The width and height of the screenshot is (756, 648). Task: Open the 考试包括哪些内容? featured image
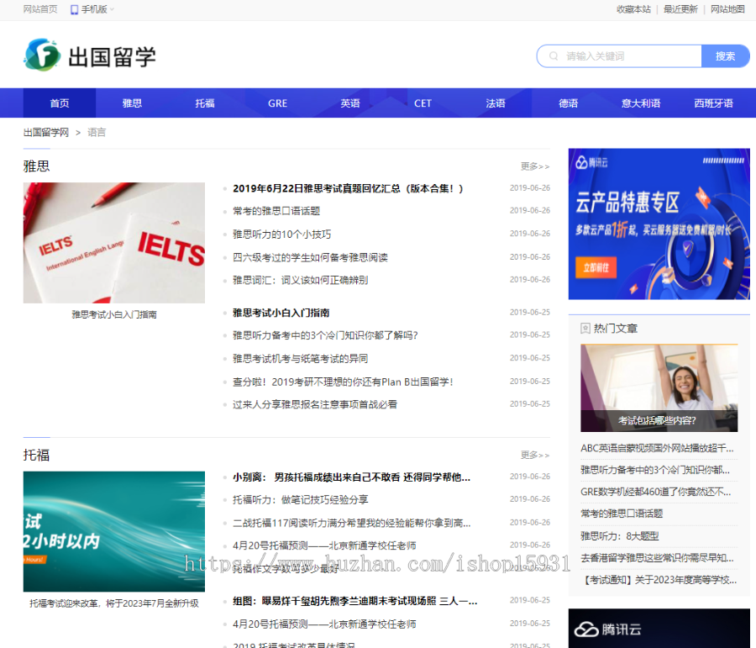(x=659, y=388)
